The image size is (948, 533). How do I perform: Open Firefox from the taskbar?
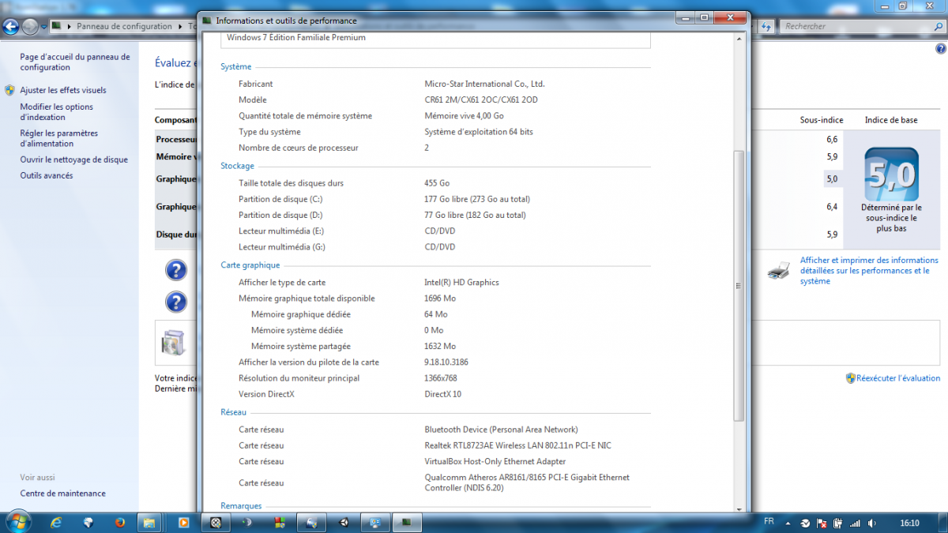click(120, 523)
